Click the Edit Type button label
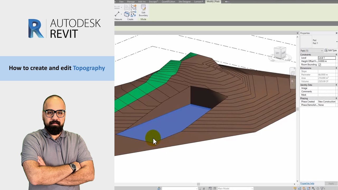This screenshot has height=190, width=338. 332,50
